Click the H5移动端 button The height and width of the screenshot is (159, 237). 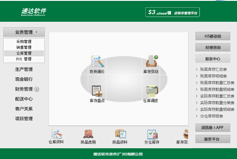(x=213, y=36)
